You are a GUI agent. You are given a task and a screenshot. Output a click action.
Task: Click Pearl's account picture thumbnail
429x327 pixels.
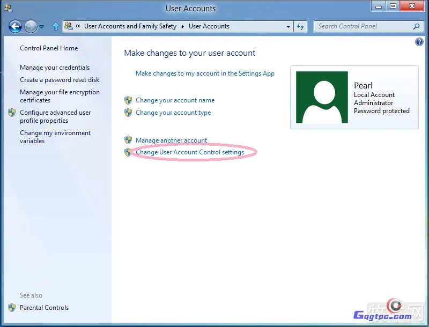322,98
